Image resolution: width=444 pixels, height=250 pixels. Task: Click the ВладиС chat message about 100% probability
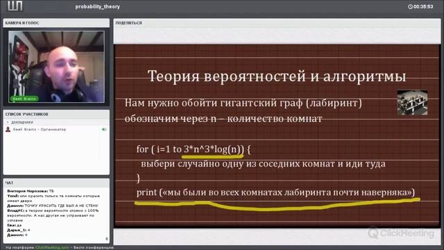(53, 215)
